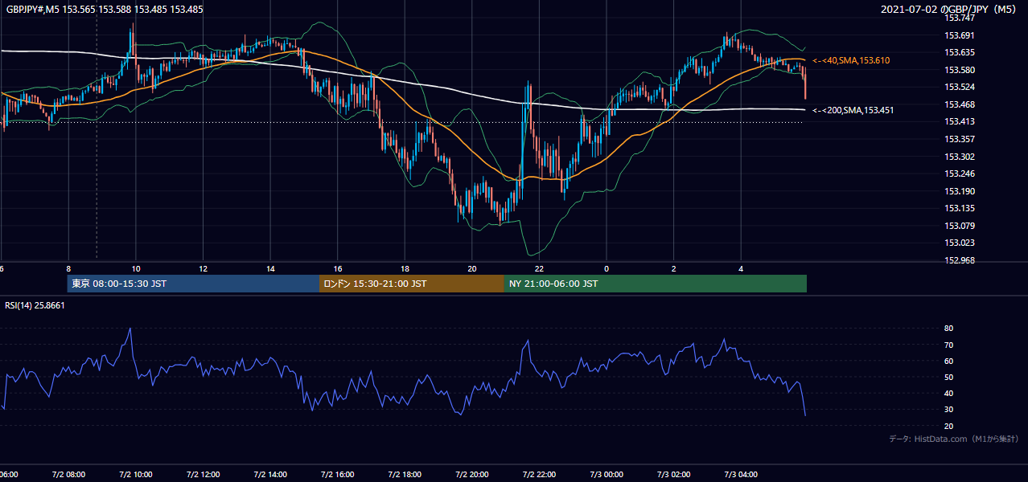Viewport: 1028px width, 482px height.
Task: Click the 7/2 18:00 time axis label
Action: (x=405, y=475)
